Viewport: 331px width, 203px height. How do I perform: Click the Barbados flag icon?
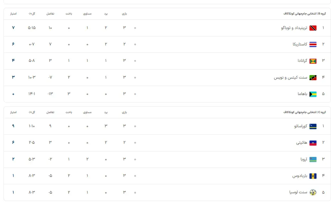(313, 176)
